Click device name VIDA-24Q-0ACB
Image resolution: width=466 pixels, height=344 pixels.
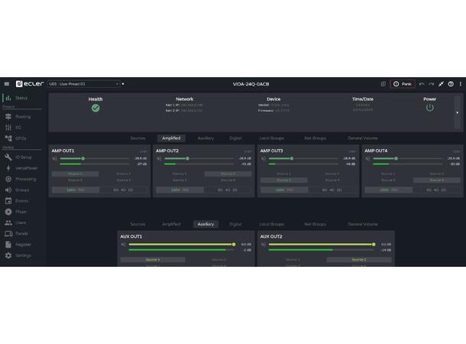pos(251,84)
